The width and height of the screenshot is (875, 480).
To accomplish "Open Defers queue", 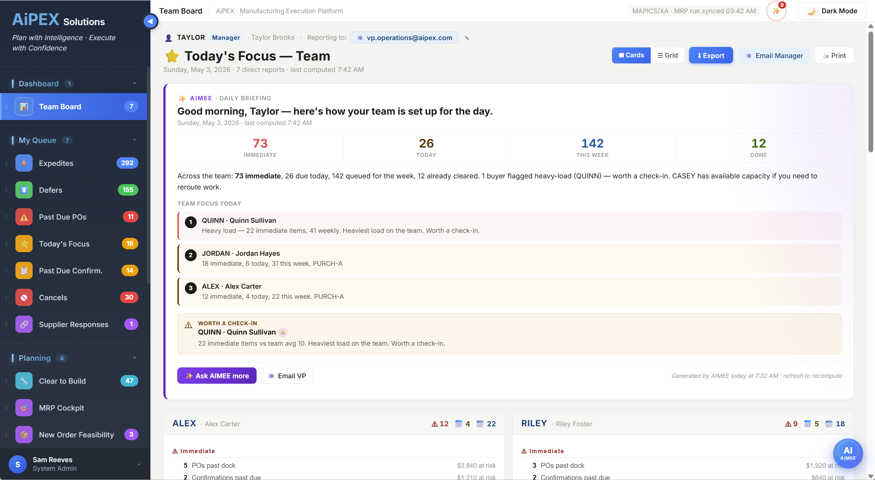I will pyautogui.click(x=73, y=190).
